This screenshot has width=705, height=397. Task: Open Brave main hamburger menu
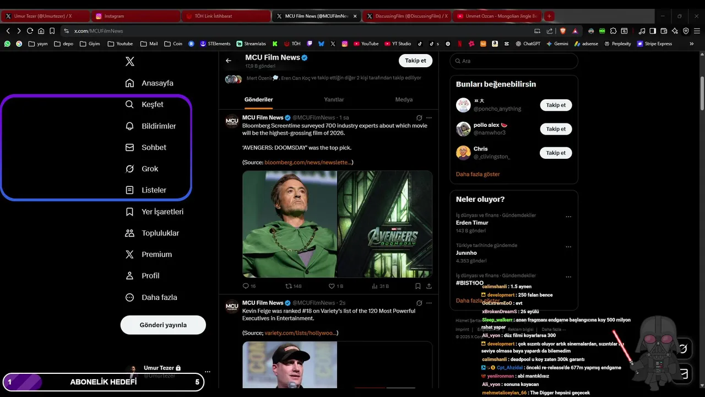697,31
